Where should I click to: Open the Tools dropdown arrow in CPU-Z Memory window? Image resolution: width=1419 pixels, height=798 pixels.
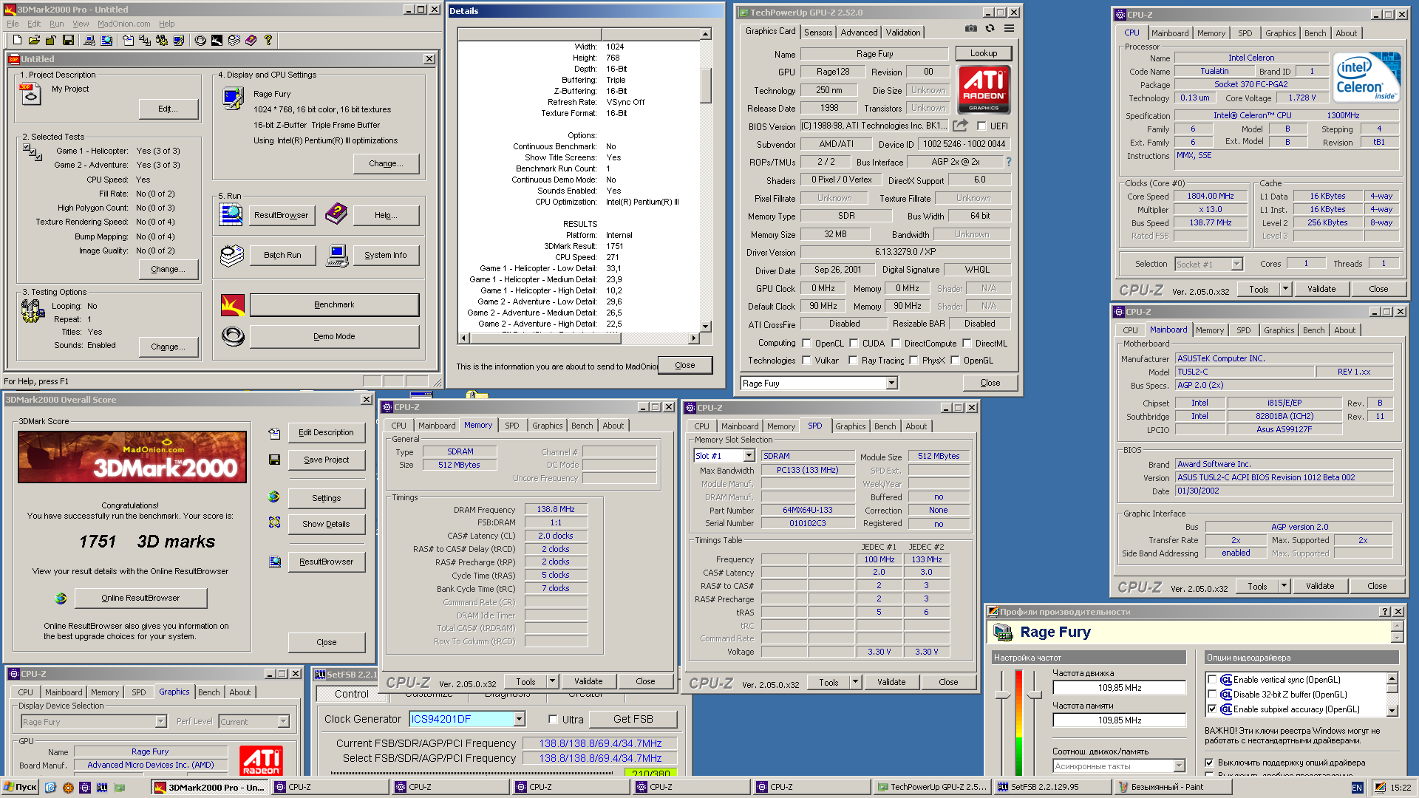(x=552, y=681)
